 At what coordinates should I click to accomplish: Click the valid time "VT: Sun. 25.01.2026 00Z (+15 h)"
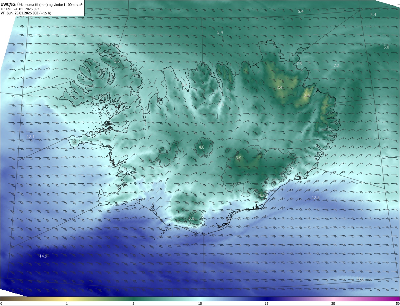tap(26, 13)
